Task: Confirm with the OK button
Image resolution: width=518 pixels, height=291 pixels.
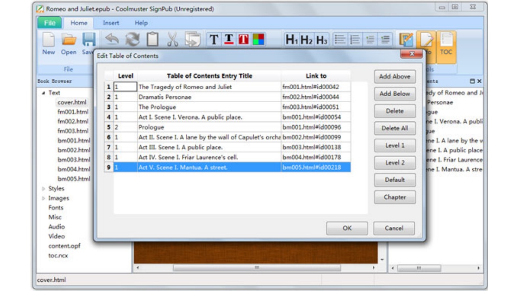Action: pyautogui.click(x=347, y=228)
